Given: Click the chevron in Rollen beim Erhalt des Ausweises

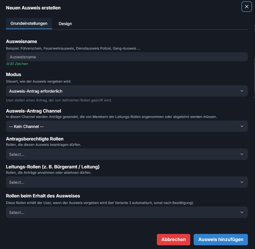Looking at the screenshot, I should pos(242,212).
